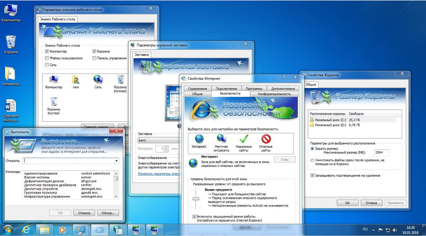
Task: Select Уничтожать файлы сразу после удаления option
Action: click(x=312, y=160)
